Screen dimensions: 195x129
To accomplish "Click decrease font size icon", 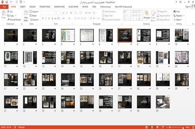I will [x=67, y=13].
